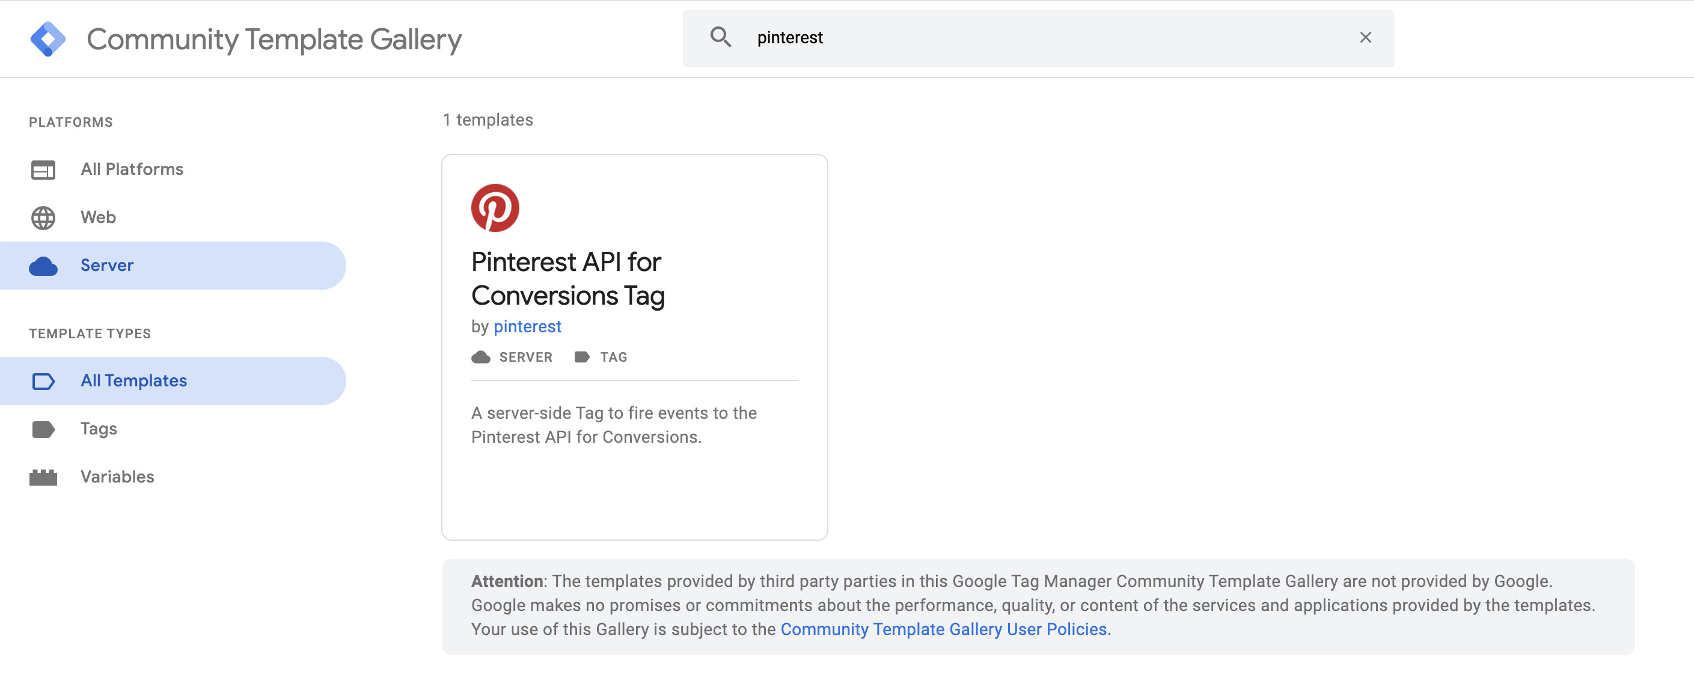
Task: Click the '1 templates' result count
Action: [488, 120]
